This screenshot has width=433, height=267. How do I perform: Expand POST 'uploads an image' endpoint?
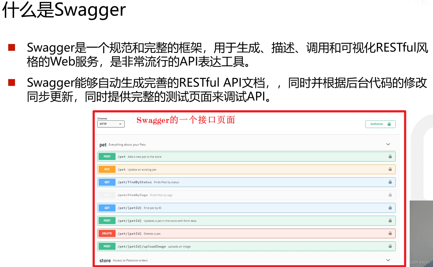(x=246, y=246)
